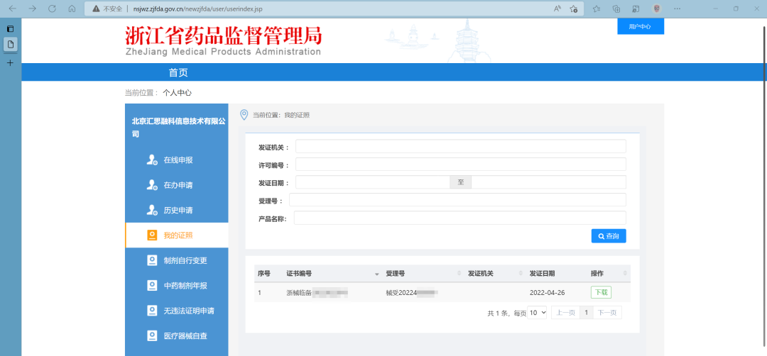Click the read aloud icon in address bar
The image size is (767, 356).
pos(557,9)
